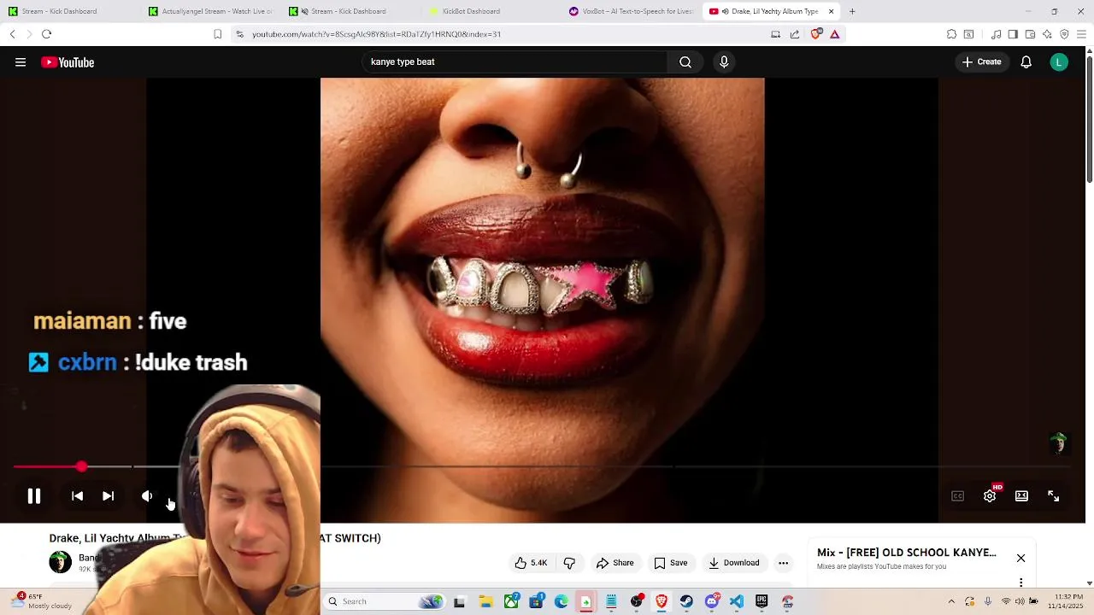Image resolution: width=1094 pixels, height=615 pixels.
Task: Switch to KickBot Dashboard tab
Action: click(x=491, y=11)
